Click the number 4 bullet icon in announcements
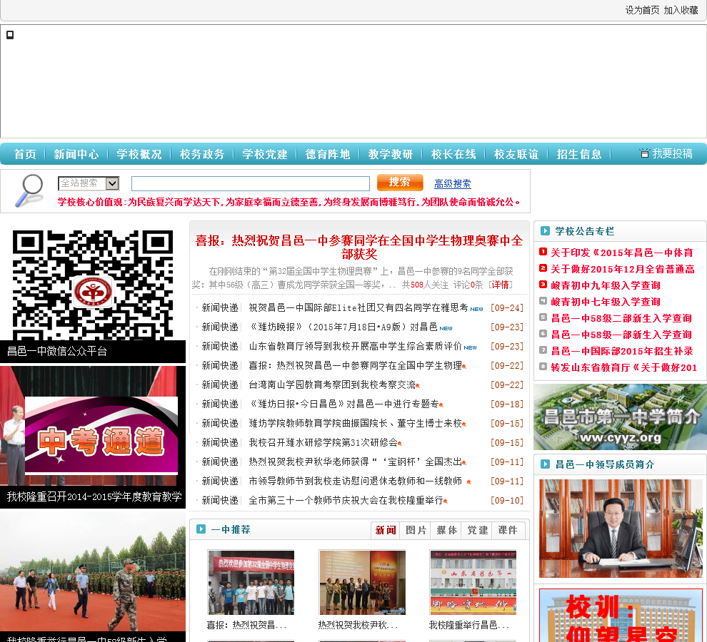The width and height of the screenshot is (707, 642). click(x=543, y=300)
